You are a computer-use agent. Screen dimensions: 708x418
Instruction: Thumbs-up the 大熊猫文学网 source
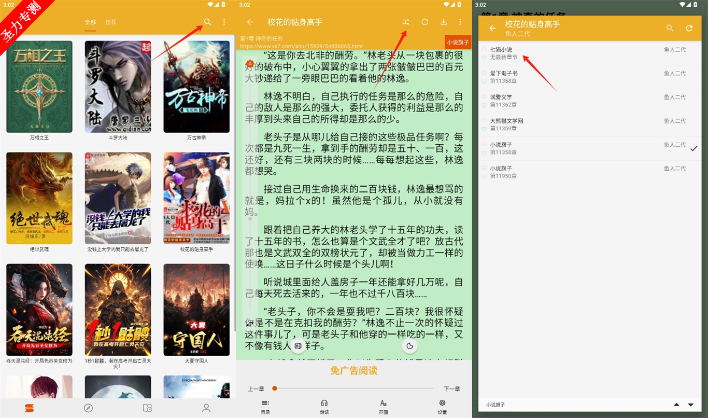484,121
